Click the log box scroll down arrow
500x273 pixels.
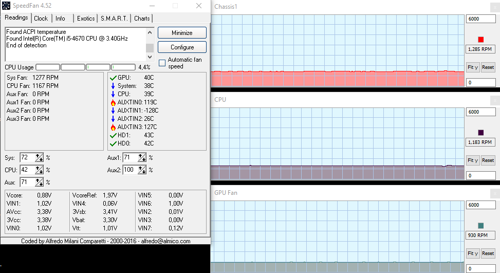point(150,57)
